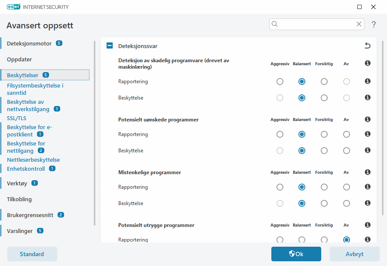This screenshot has width=387, height=266.
Task: Click inside the search input field
Action: 316,24
